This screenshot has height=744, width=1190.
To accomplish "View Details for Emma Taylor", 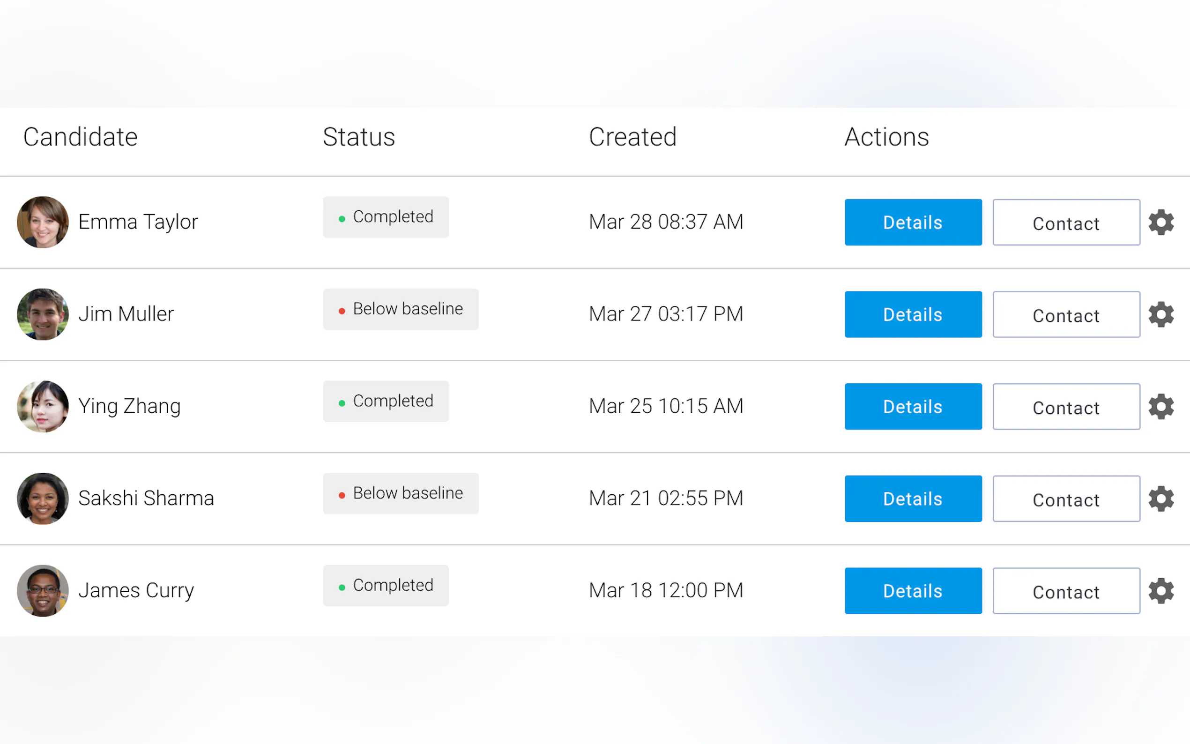I will pyautogui.click(x=913, y=223).
